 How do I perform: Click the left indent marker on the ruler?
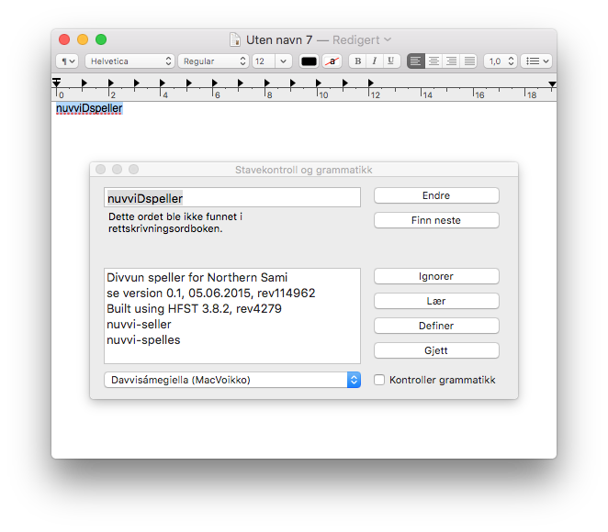pyautogui.click(x=57, y=83)
